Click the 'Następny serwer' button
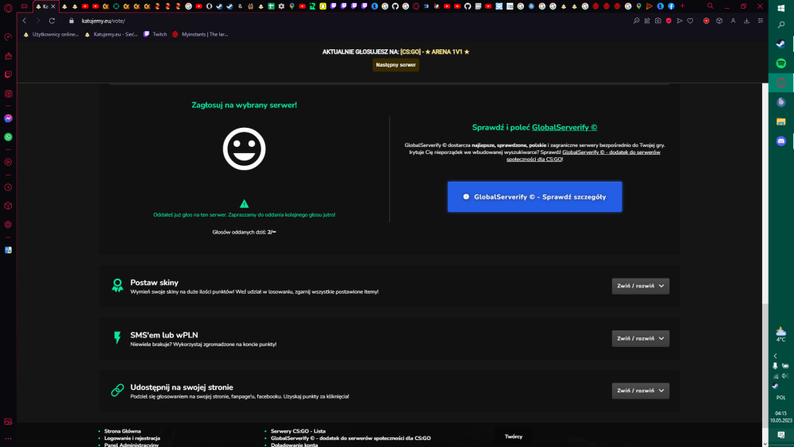Image resolution: width=794 pixels, height=447 pixels. [395, 65]
